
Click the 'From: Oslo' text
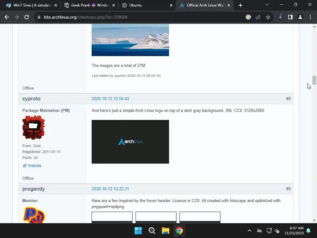tap(31, 146)
